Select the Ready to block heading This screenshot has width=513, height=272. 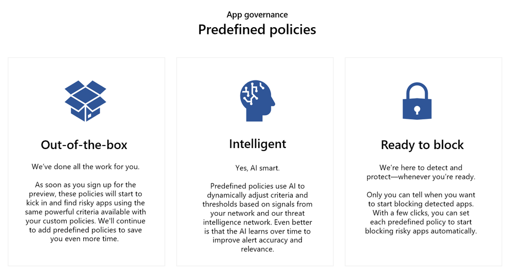coord(422,145)
